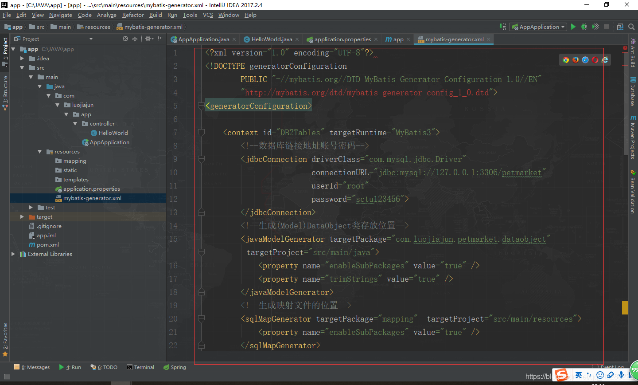Open the 0: Messages tool window

click(x=32, y=367)
